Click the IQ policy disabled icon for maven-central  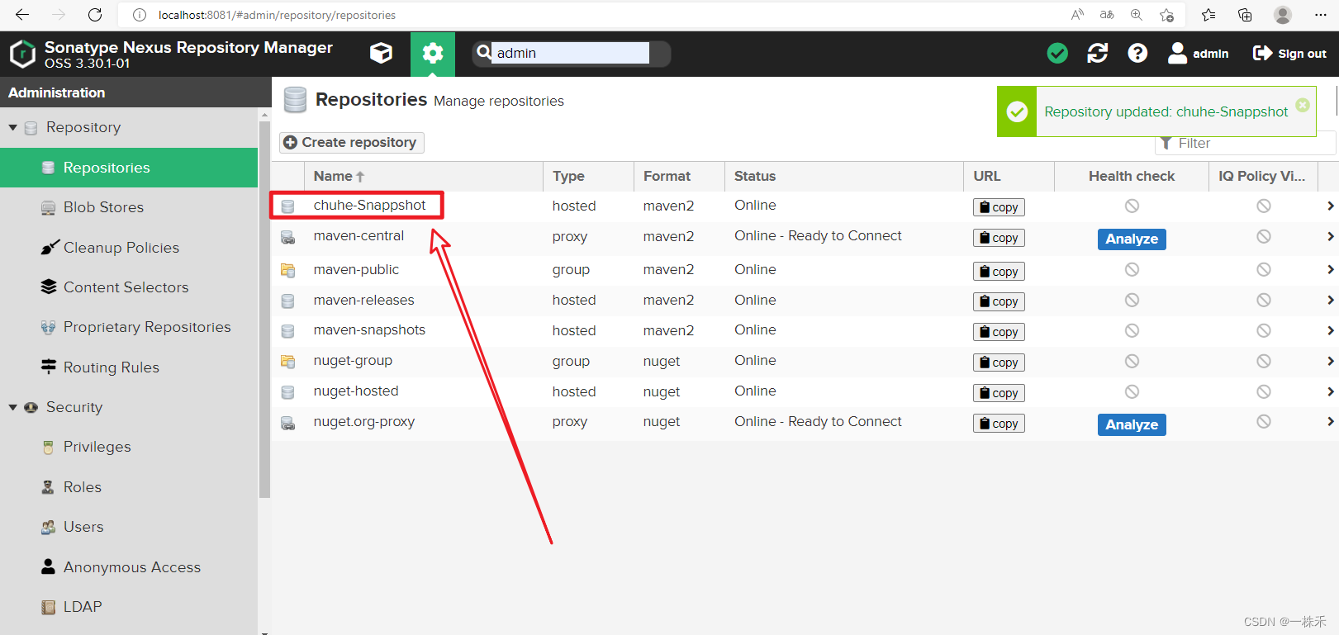[1264, 236]
